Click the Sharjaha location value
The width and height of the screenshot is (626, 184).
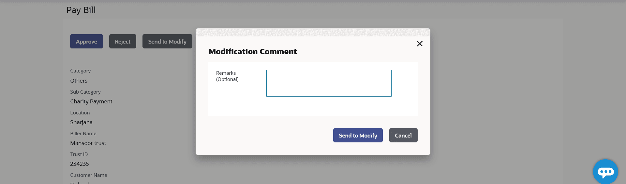point(82,122)
